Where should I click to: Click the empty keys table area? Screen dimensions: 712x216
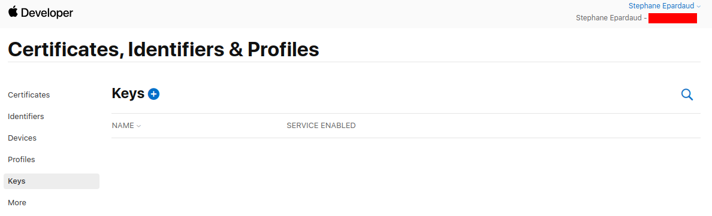pyautogui.click(x=406, y=177)
